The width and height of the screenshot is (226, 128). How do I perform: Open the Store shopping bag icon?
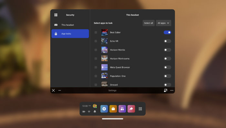(x=113, y=109)
